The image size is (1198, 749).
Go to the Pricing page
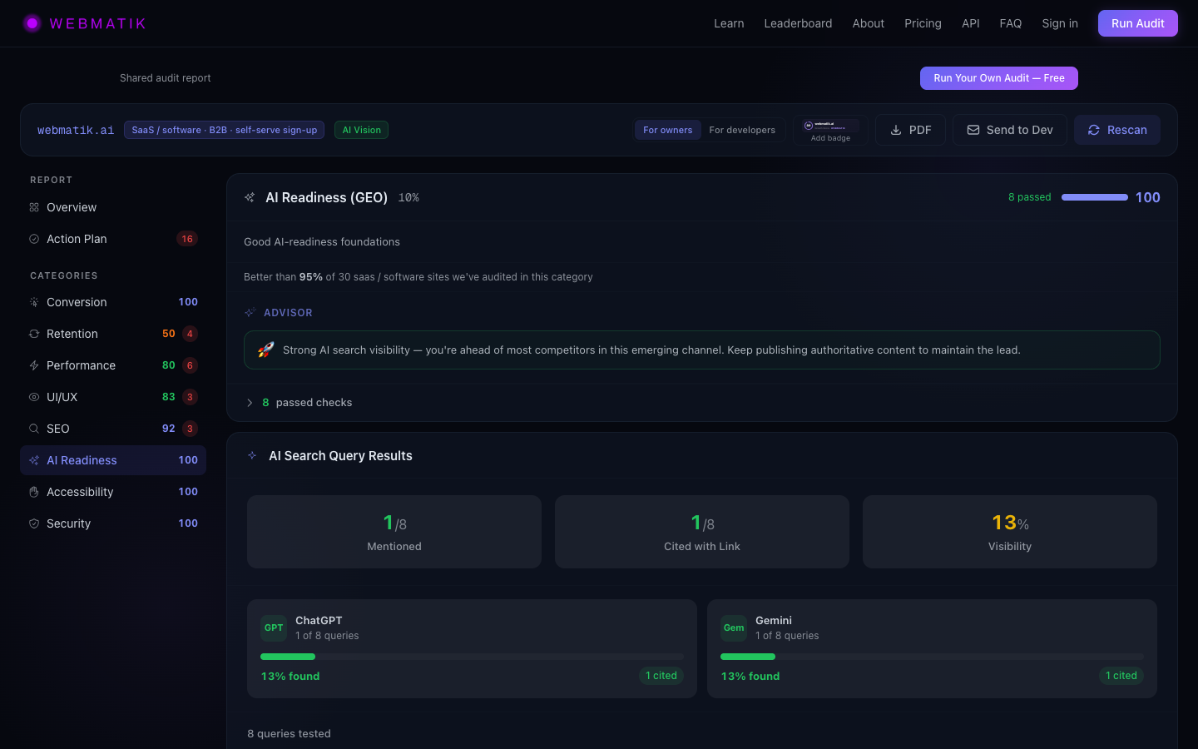pyautogui.click(x=923, y=23)
